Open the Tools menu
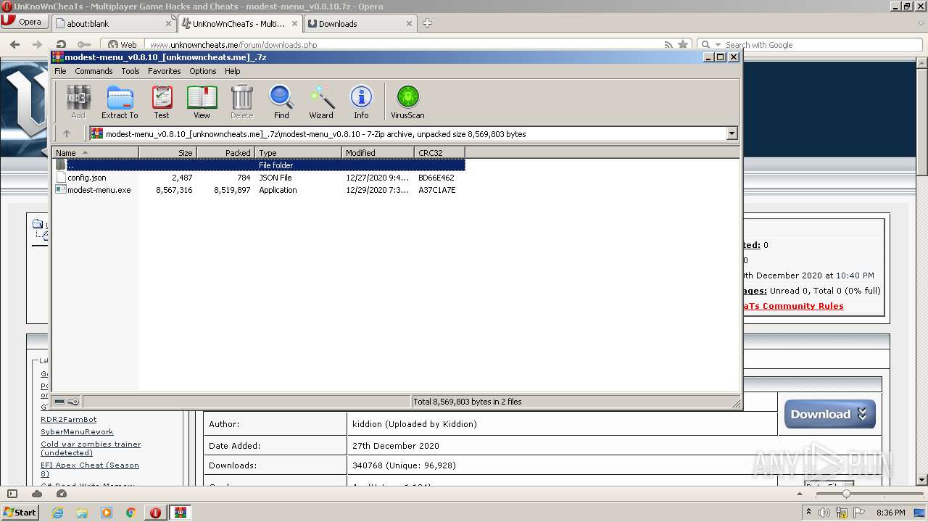Viewport: 928px width, 522px height. (130, 71)
